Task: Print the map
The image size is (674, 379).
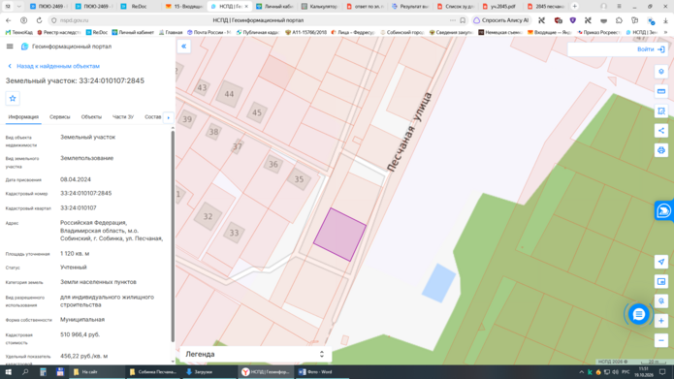Action: click(x=661, y=150)
